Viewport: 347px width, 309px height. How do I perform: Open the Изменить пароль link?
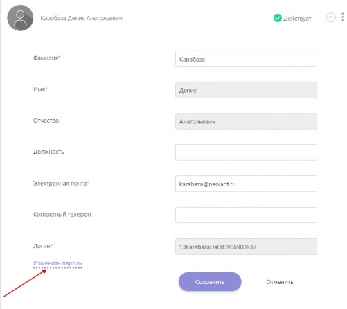pos(57,263)
